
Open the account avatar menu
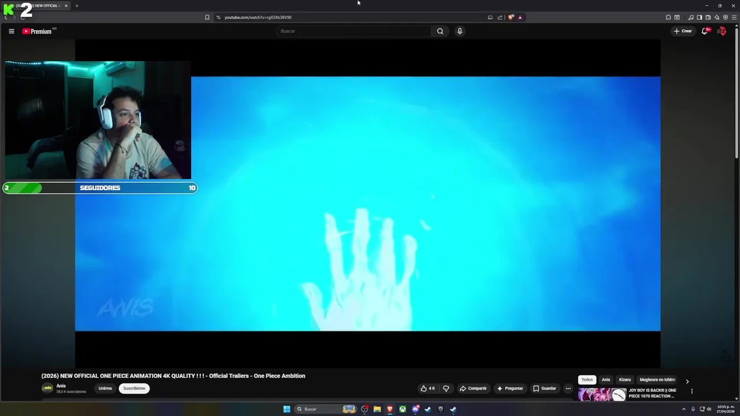pyautogui.click(x=721, y=31)
